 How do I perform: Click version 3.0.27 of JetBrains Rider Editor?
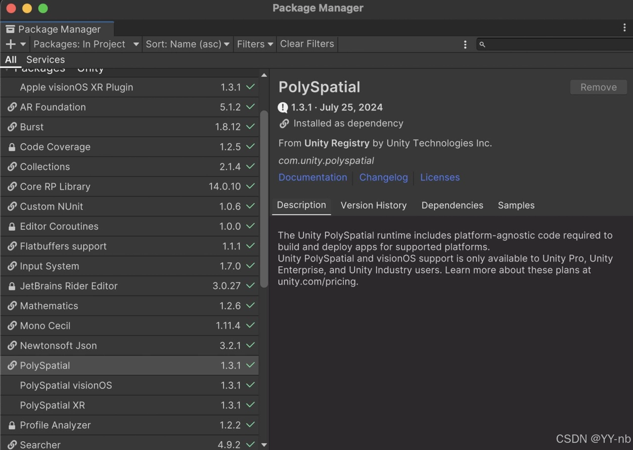click(x=226, y=286)
